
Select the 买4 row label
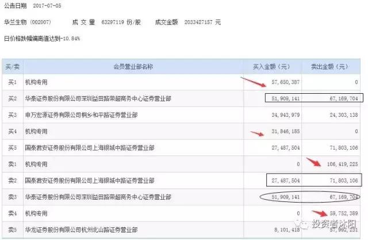pos(13,131)
